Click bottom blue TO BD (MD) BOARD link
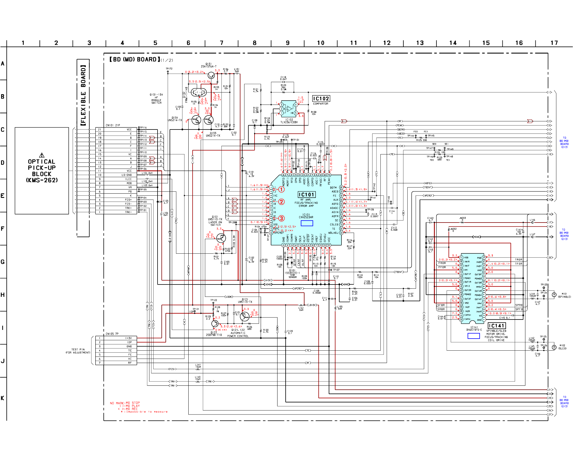 tap(564, 402)
